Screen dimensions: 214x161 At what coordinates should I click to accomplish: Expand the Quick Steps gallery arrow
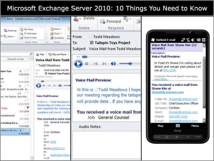pyautogui.click(x=46, y=38)
